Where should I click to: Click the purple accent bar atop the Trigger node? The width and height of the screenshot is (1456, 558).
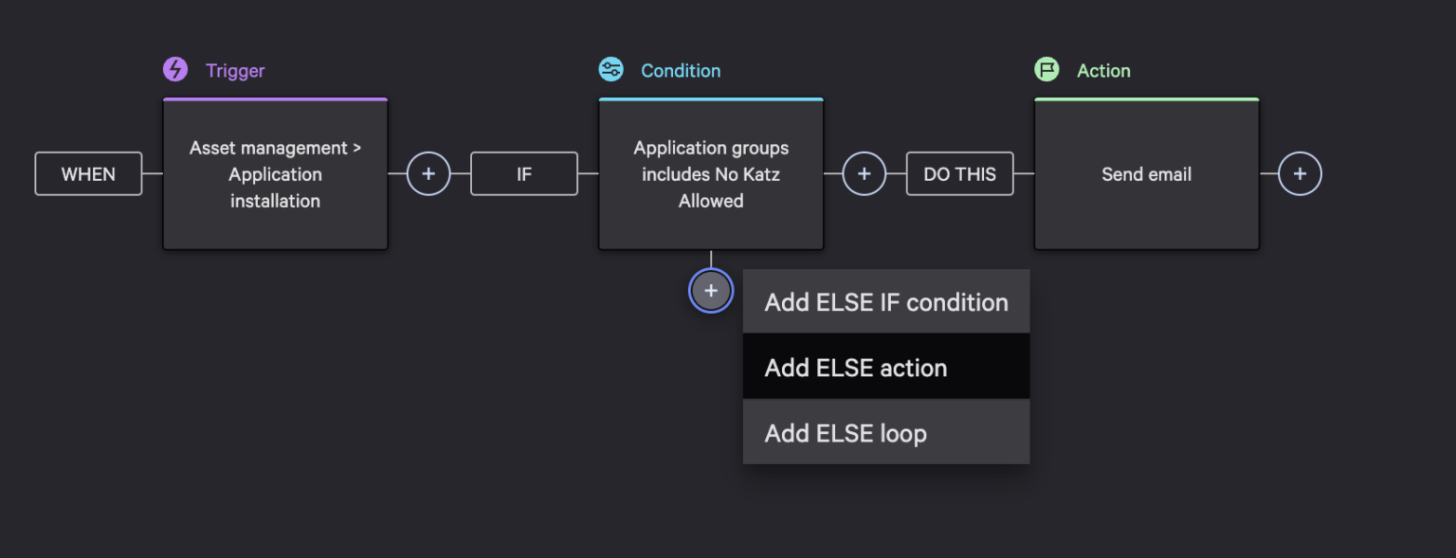275,99
